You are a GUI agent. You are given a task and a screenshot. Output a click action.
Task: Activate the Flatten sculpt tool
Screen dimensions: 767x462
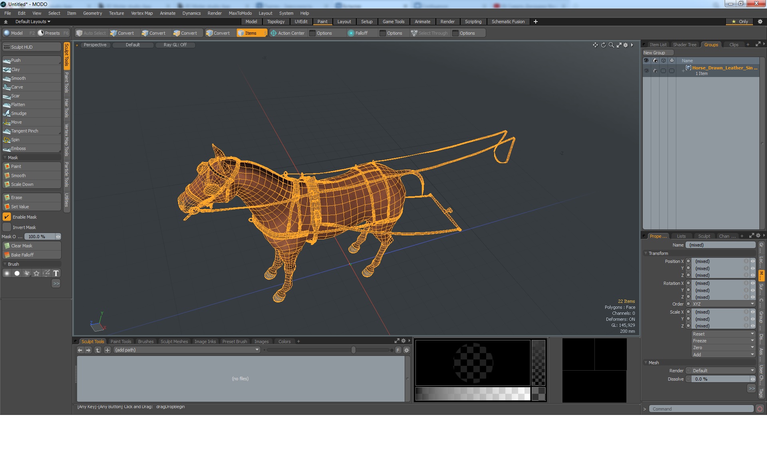[32, 105]
